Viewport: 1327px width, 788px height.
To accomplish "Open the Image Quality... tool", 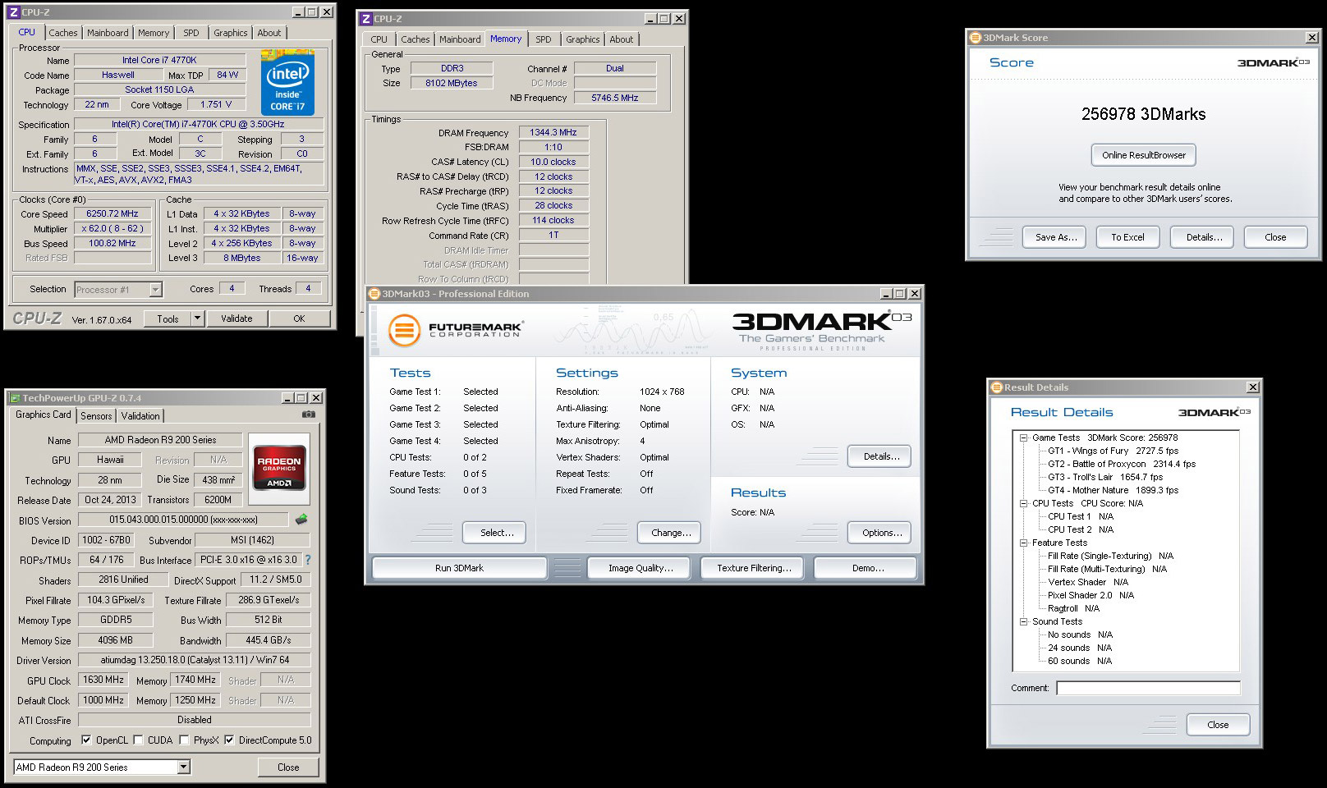I will click(641, 568).
